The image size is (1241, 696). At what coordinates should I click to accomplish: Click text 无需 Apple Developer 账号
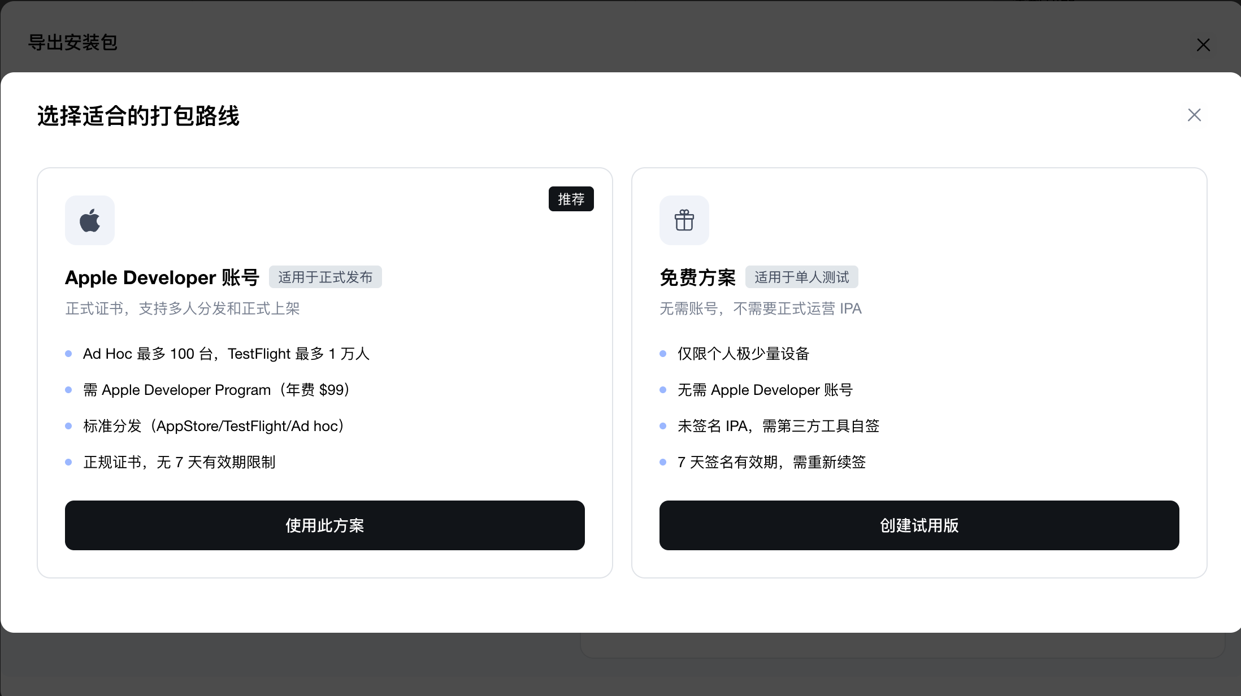click(x=765, y=390)
